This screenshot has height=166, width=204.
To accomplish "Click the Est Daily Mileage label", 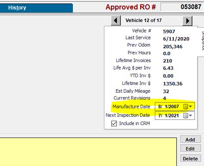I will point(133,91).
